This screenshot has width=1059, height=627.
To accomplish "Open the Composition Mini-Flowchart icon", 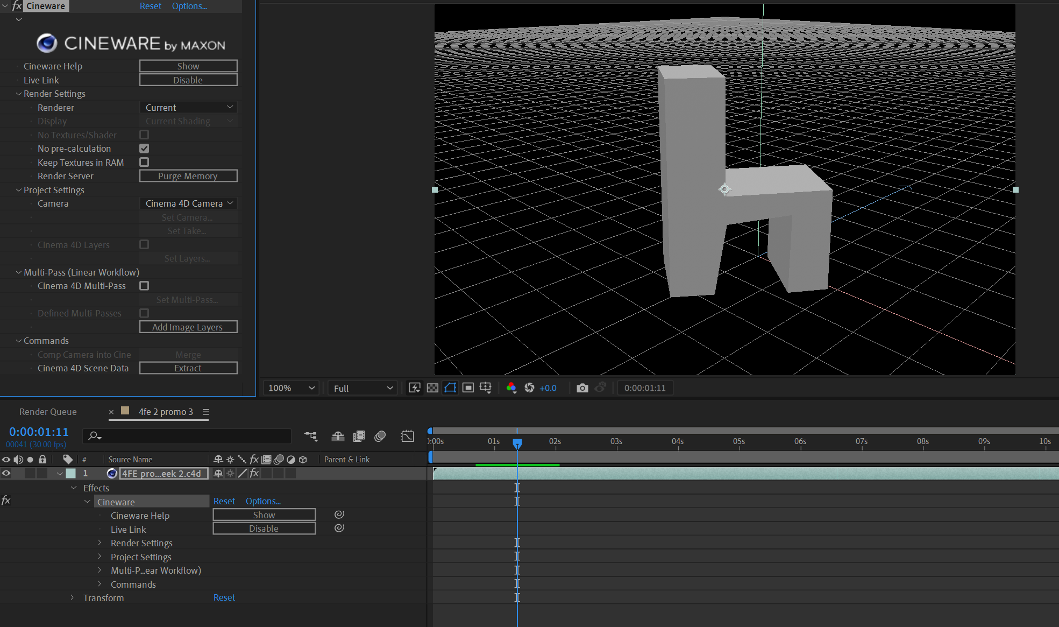I will [311, 436].
